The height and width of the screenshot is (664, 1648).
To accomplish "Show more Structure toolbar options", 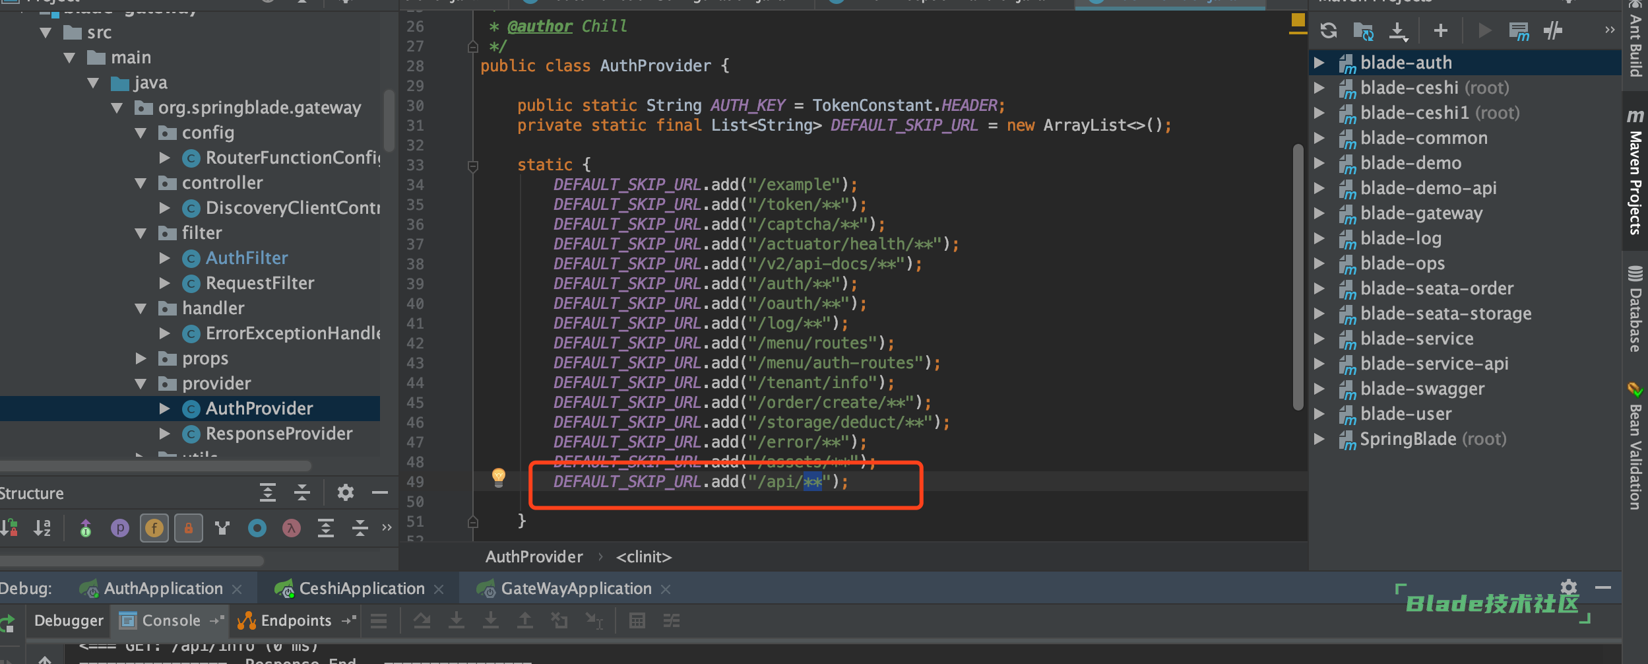I will pos(387,527).
